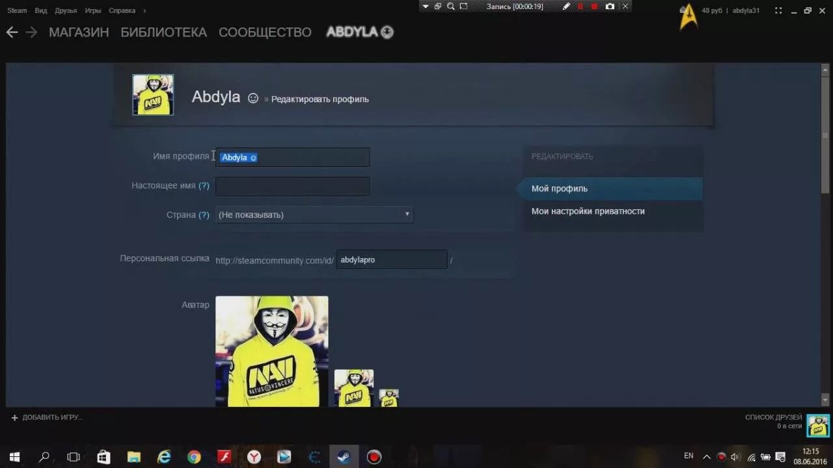The height and width of the screenshot is (468, 833).
Task: Show help for Страна (?)
Action: coord(204,215)
